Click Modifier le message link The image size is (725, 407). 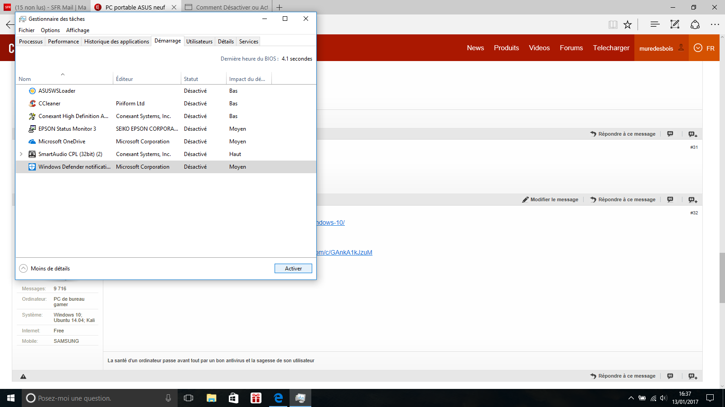click(x=550, y=199)
